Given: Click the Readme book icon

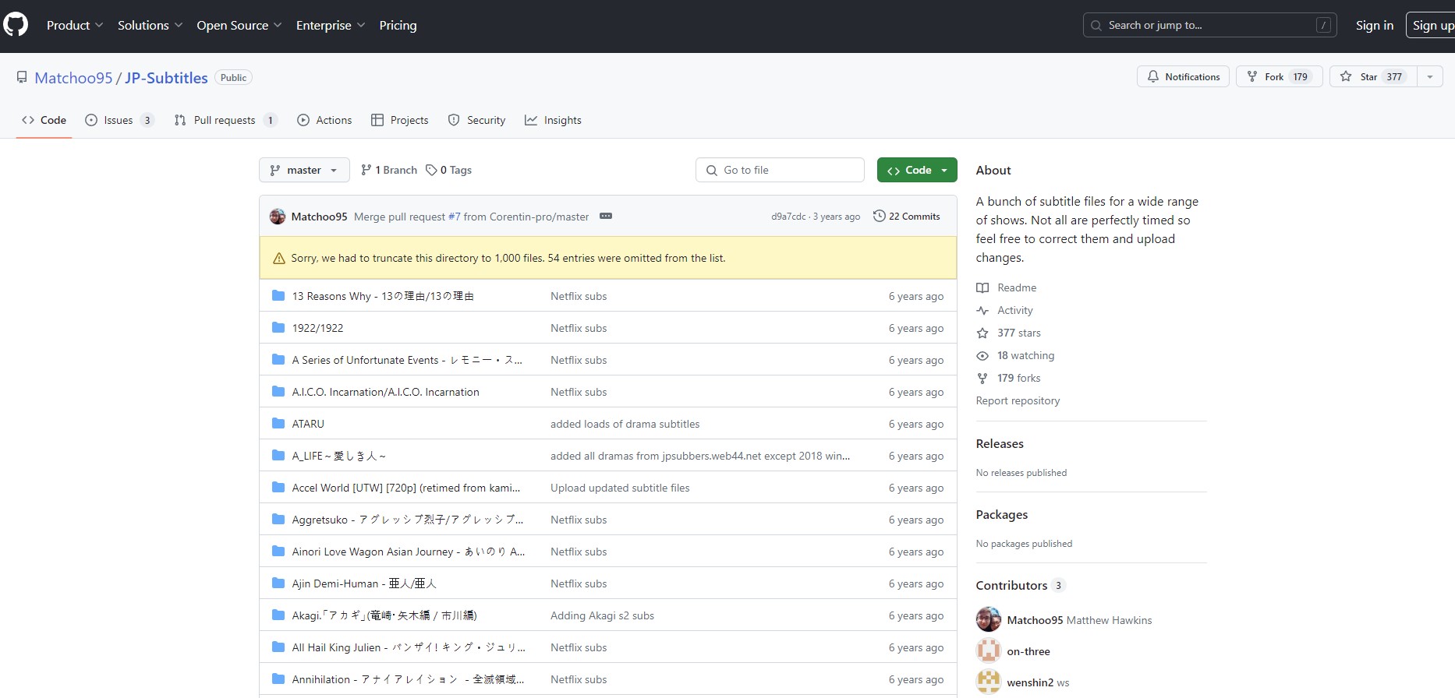Looking at the screenshot, I should point(982,287).
